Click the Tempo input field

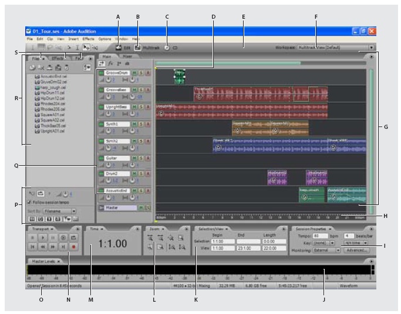[321, 236]
